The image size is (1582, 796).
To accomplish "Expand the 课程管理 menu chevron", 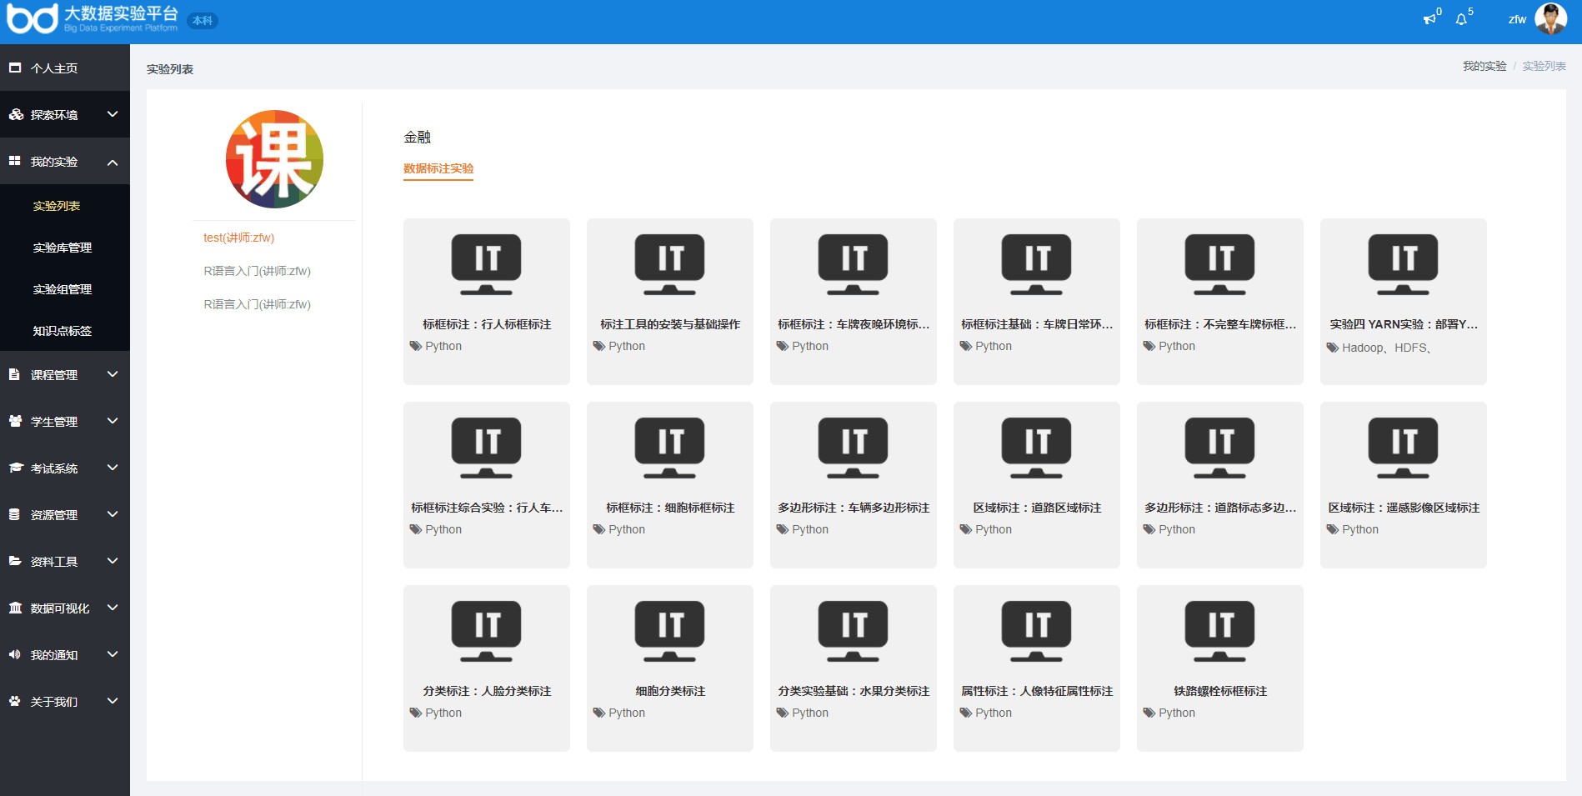I will point(113,375).
